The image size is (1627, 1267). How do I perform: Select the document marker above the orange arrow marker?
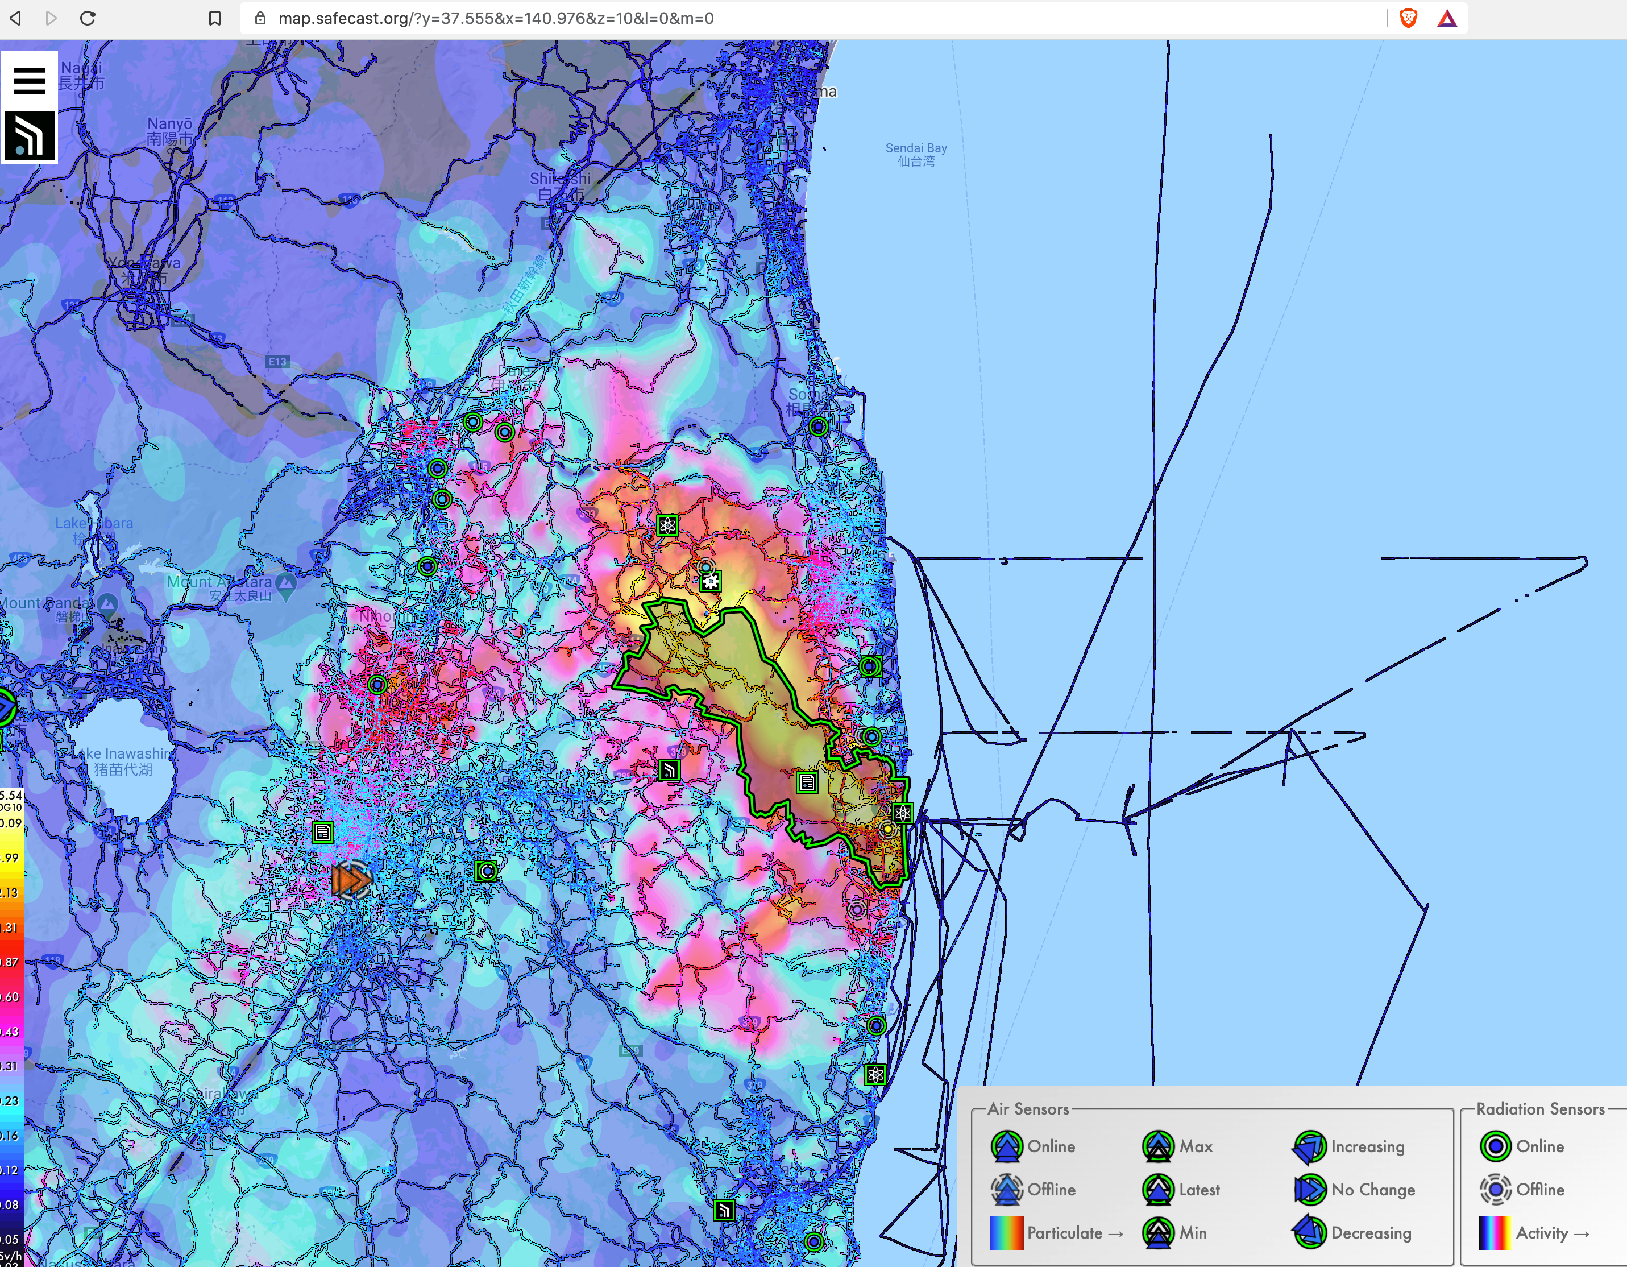click(322, 832)
